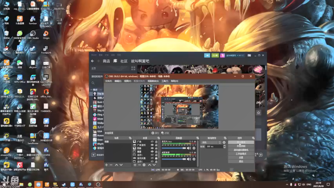Viewport: 334px width, 188px height.
Task: Click the star favorite icon in Steam
Action: [x=258, y=113]
